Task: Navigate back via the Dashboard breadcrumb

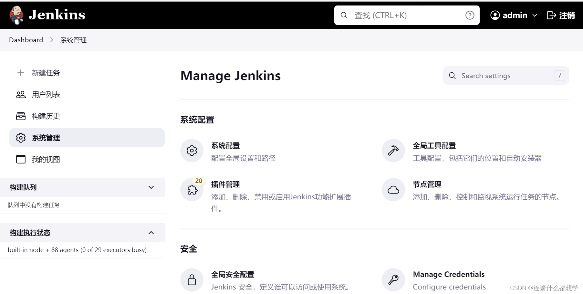Action: 26,40
